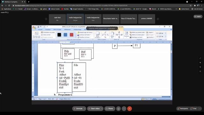Reload the page in Chrome
Viewport: 204px width, 115px height.
point(9,6)
